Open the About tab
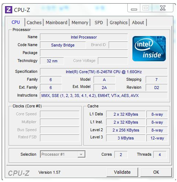Screen dimensions: 177x182 [138, 22]
